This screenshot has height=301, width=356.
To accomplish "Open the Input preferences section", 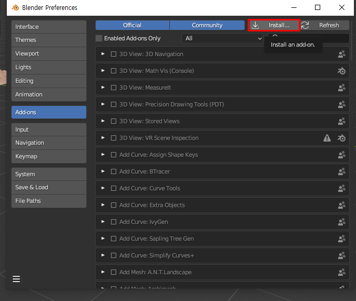I will (x=49, y=130).
